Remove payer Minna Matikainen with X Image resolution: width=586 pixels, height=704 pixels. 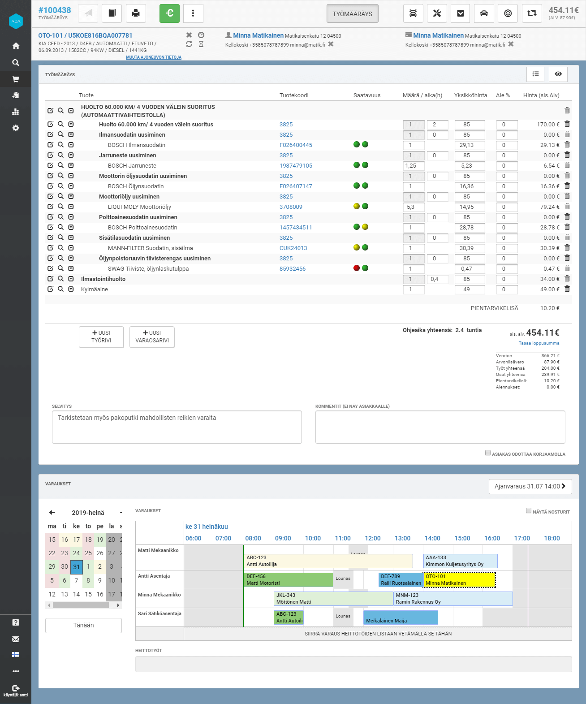(511, 44)
